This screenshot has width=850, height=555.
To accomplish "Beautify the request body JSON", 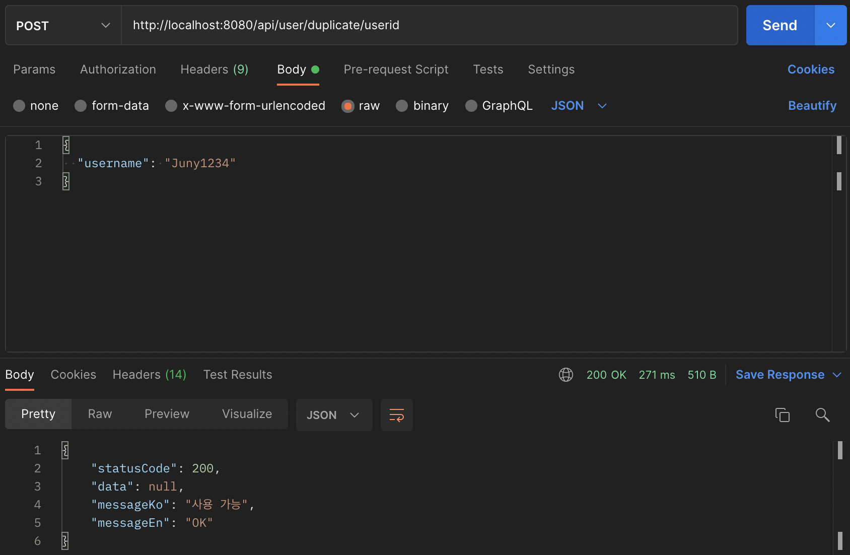I will click(812, 106).
